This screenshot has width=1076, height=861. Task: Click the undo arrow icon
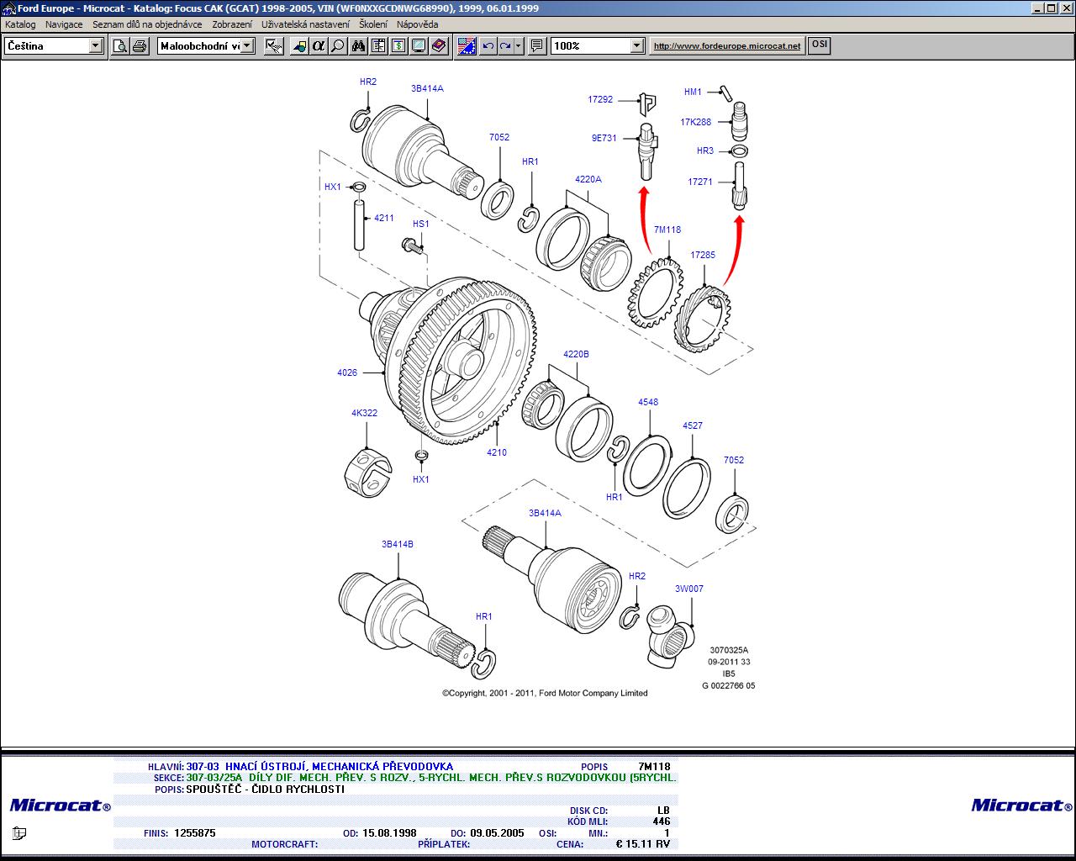coord(488,46)
